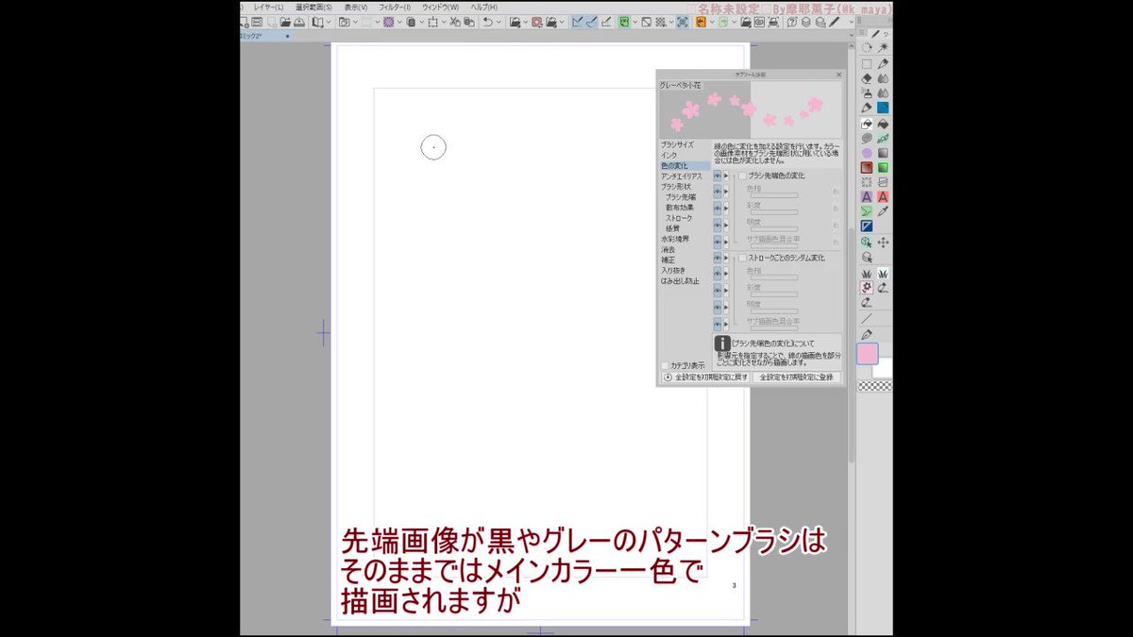The image size is (1133, 637).
Task: Select the Eyedropper tool in the tool palette
Action: point(884,211)
